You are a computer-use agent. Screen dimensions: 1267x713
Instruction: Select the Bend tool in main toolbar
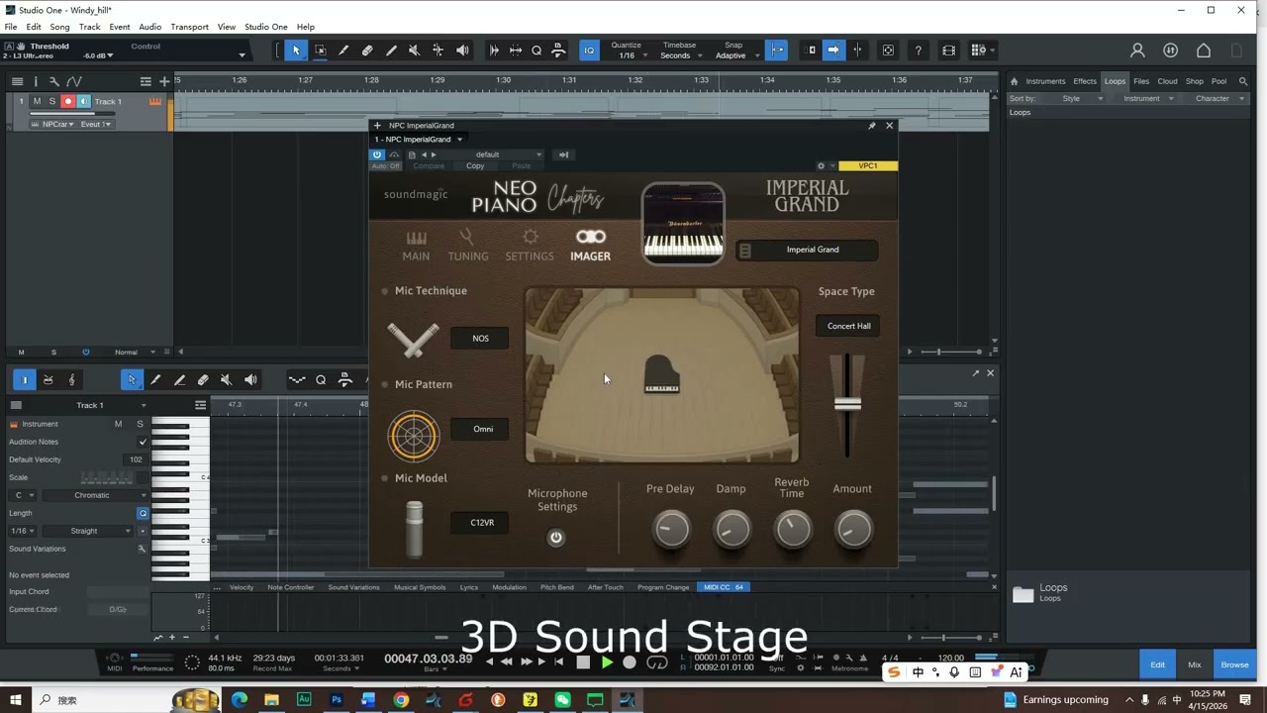pyautogui.click(x=439, y=50)
